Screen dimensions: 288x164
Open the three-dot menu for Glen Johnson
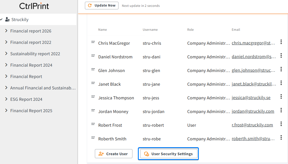[x=281, y=69]
